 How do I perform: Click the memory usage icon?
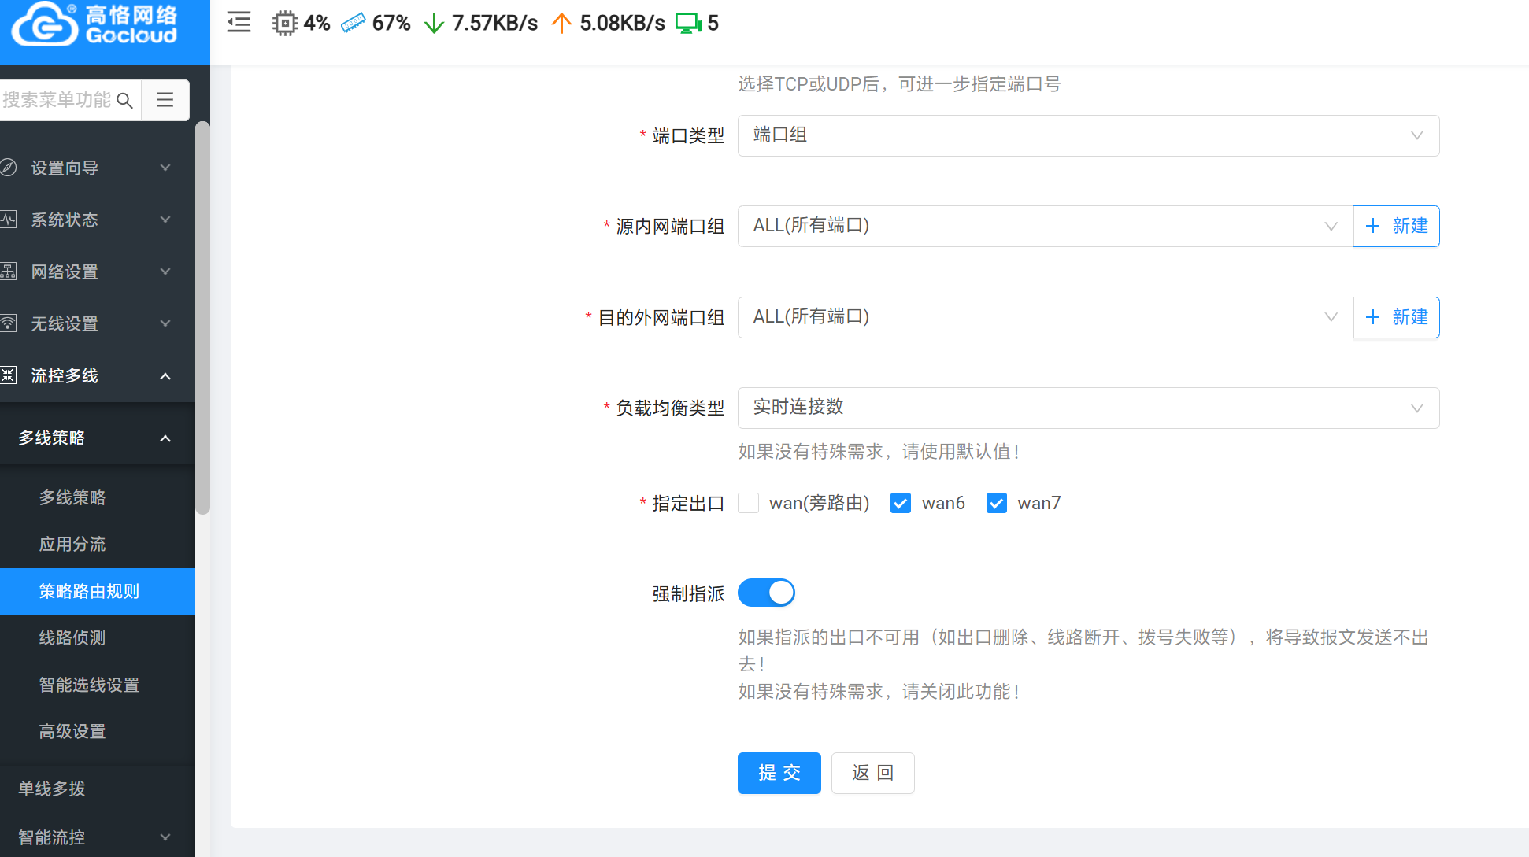[354, 24]
